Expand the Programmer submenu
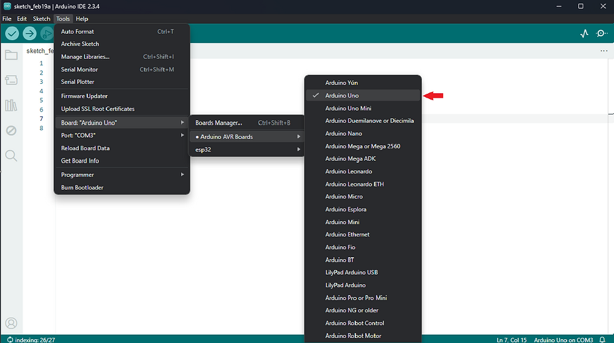 pyautogui.click(x=122, y=175)
